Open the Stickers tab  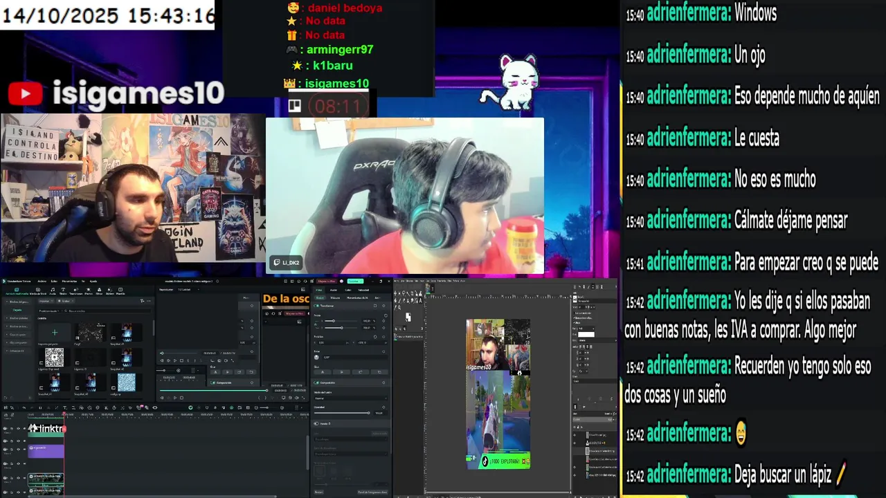(110, 291)
